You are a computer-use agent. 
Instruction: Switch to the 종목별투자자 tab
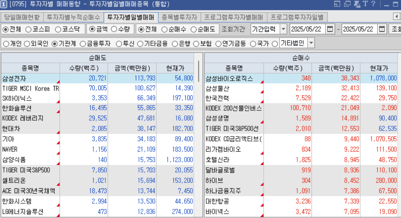[x=179, y=17]
